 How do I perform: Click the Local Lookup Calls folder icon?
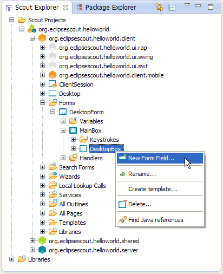coord(53,185)
